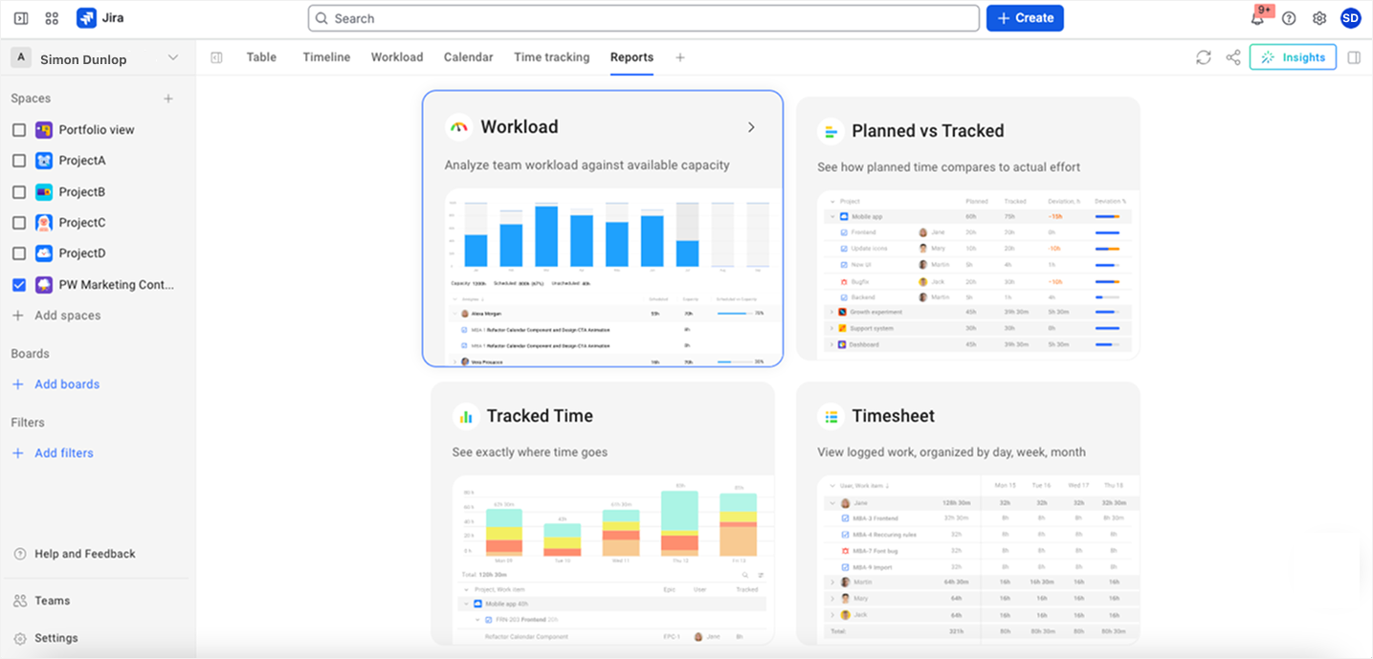Switch to the Table tab
This screenshot has width=1373, height=659.
tap(261, 57)
